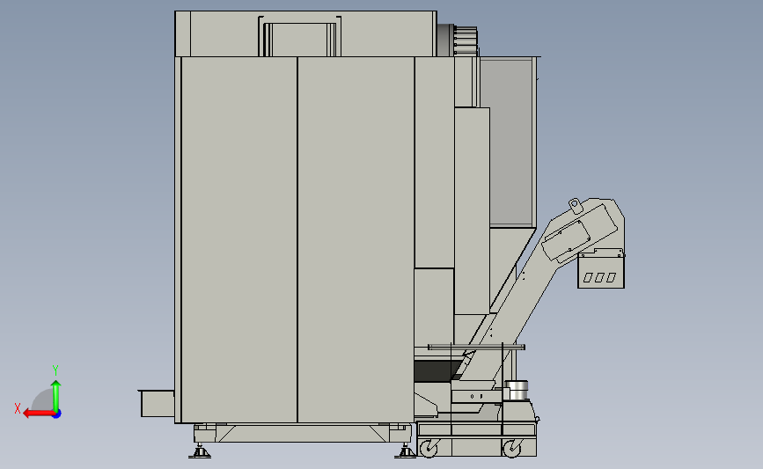Click the green Y axis arrow of triad

[56, 396]
